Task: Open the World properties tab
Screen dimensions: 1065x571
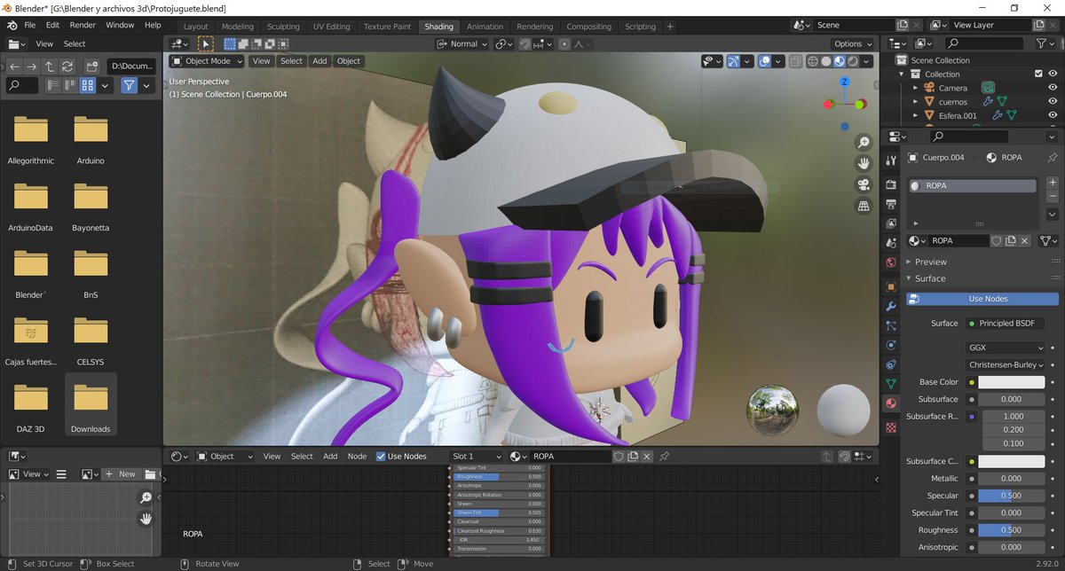Action: click(891, 262)
